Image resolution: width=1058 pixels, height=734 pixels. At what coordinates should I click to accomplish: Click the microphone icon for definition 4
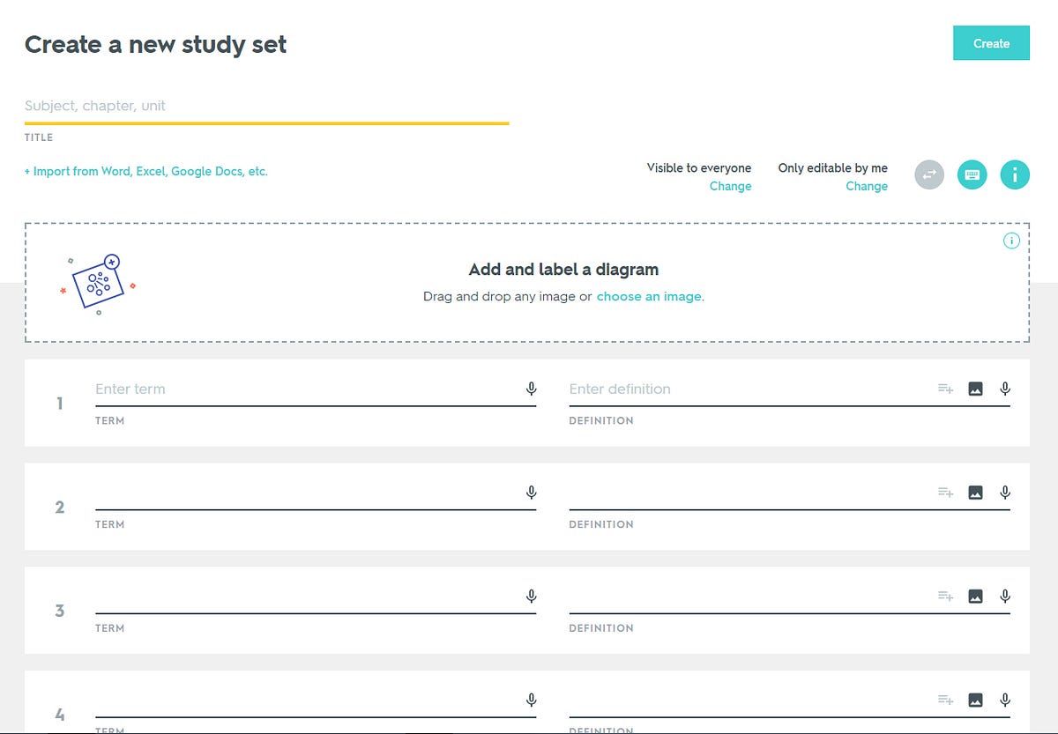[1004, 700]
